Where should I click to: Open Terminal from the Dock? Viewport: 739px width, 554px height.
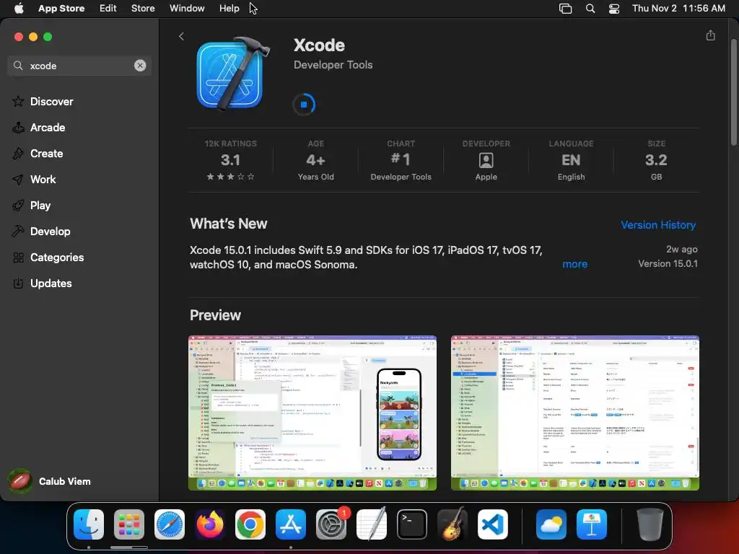tap(412, 524)
